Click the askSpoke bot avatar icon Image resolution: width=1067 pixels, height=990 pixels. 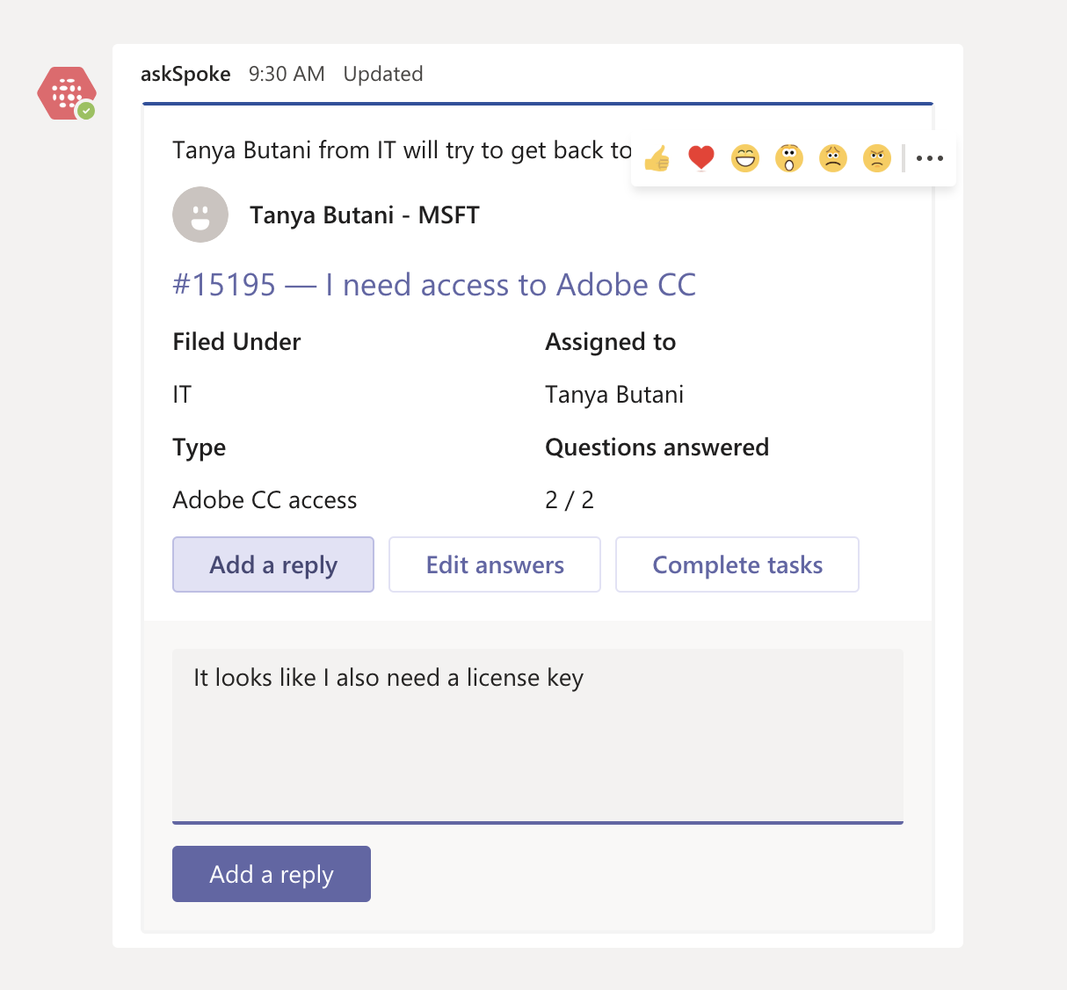click(66, 93)
